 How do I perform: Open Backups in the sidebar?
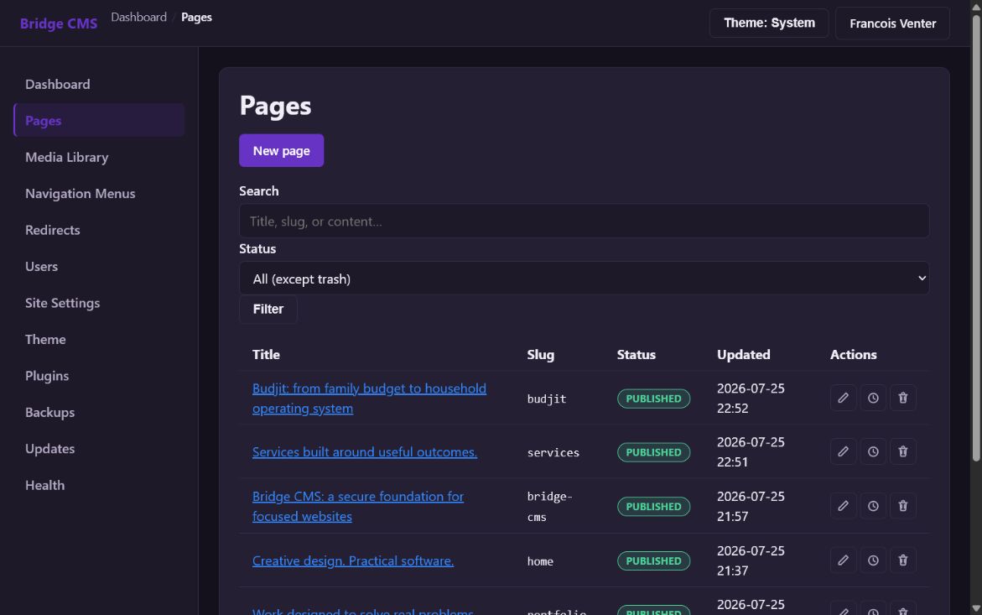[98, 411]
